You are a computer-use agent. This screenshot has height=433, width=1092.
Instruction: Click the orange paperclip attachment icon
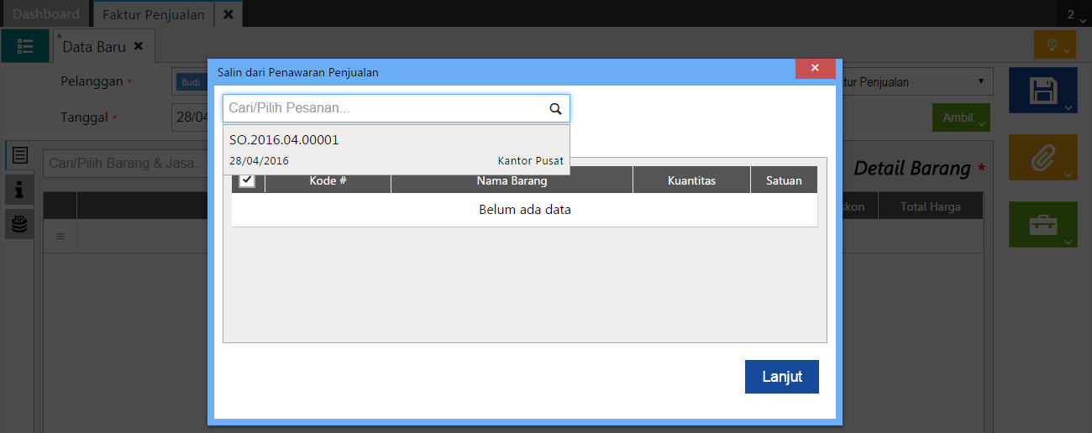tap(1042, 156)
